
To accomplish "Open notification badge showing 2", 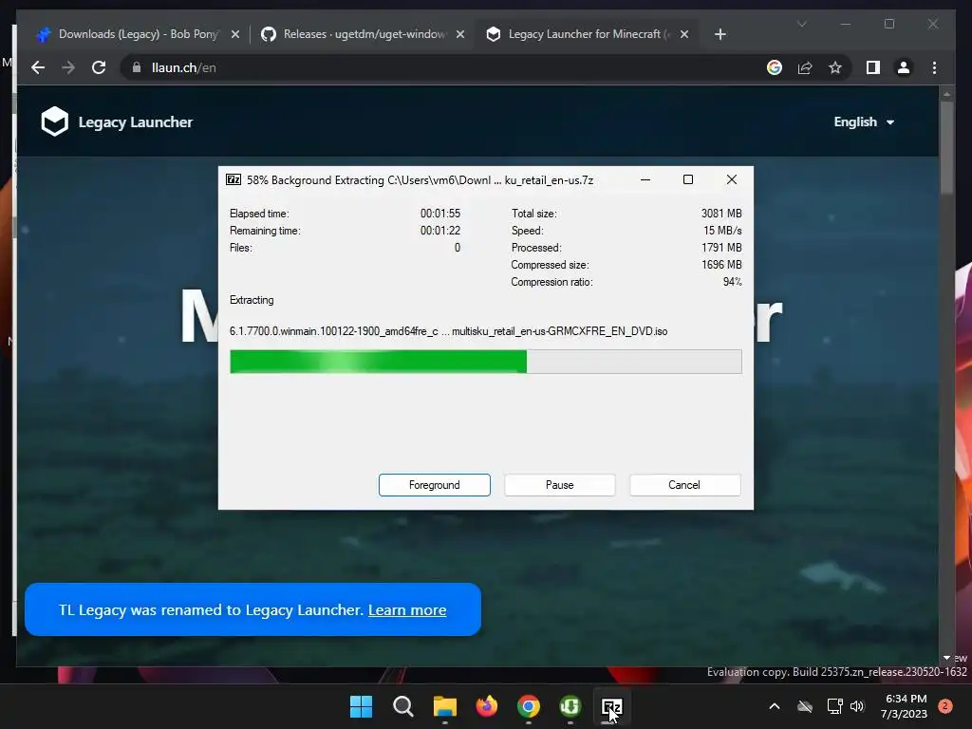I will pyautogui.click(x=945, y=706).
